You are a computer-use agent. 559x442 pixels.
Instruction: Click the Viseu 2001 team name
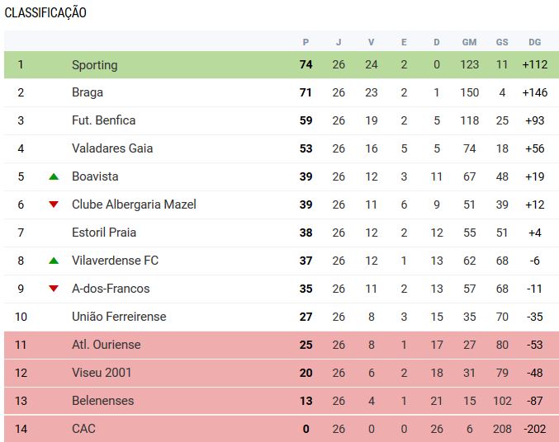point(102,373)
